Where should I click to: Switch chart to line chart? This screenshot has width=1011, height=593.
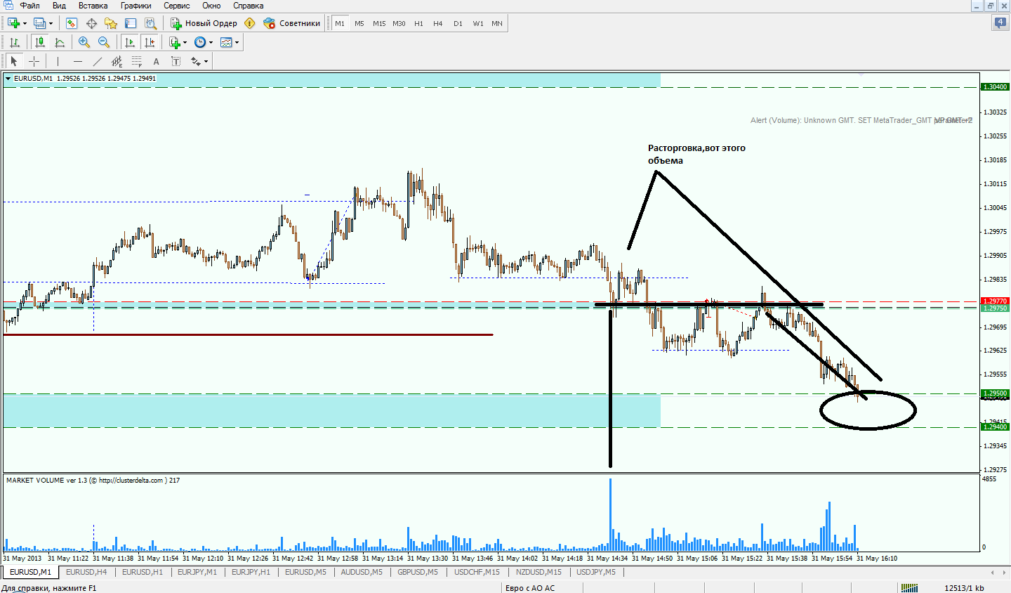pos(60,42)
